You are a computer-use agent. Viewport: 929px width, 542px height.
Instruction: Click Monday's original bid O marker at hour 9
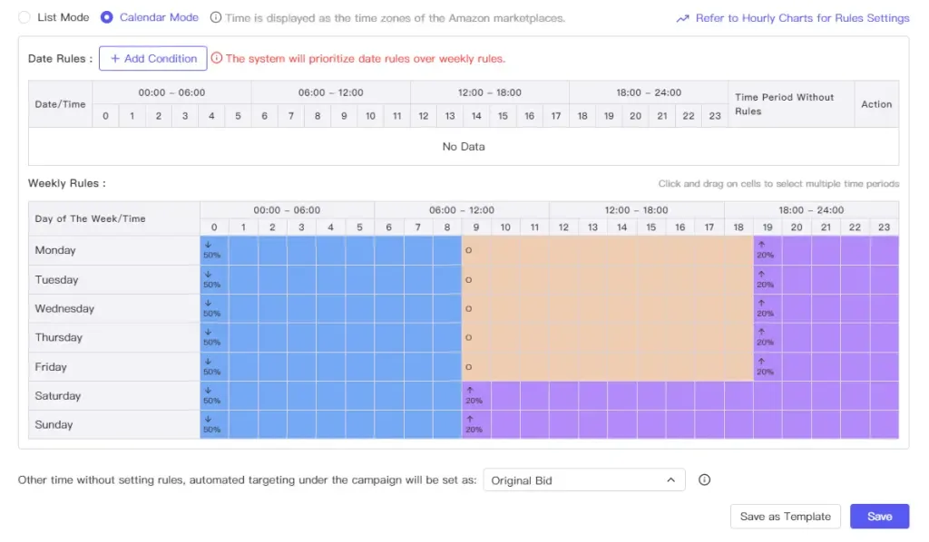tap(469, 250)
